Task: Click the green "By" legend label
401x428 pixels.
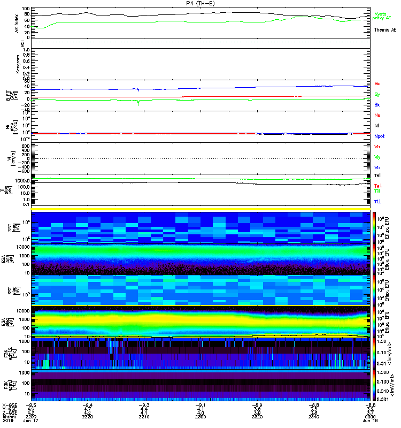Action: (x=377, y=95)
